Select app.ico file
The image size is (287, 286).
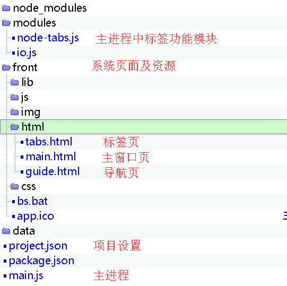pyautogui.click(x=36, y=216)
